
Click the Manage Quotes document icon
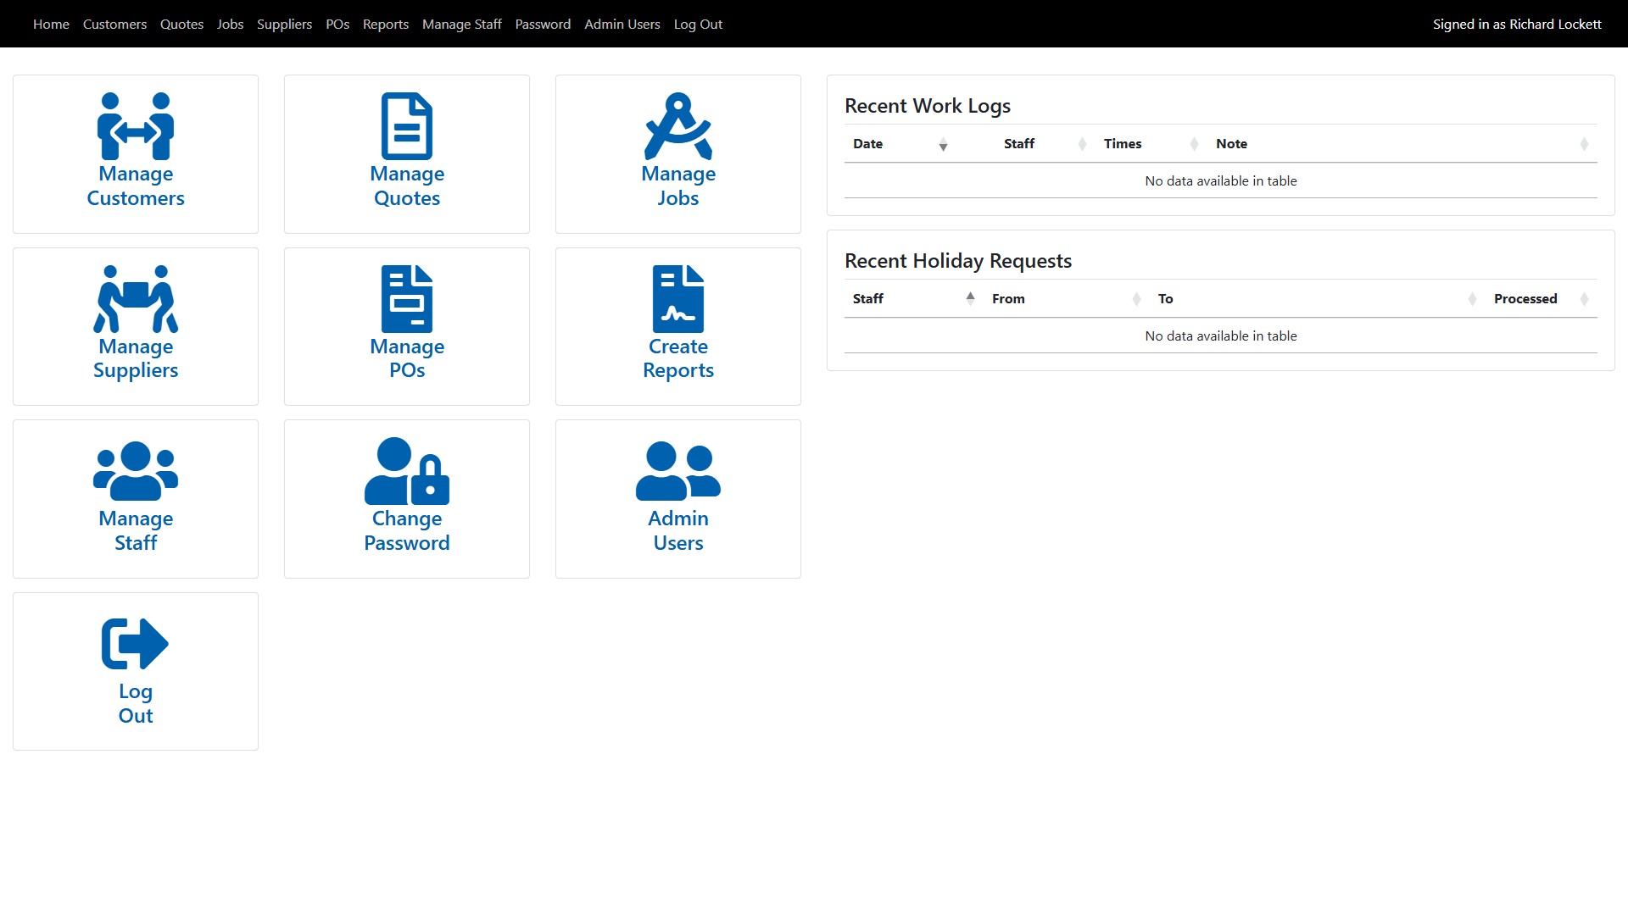coord(407,126)
